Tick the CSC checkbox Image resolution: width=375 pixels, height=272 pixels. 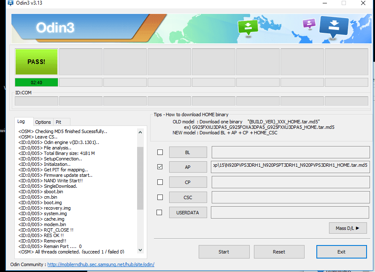(160, 197)
